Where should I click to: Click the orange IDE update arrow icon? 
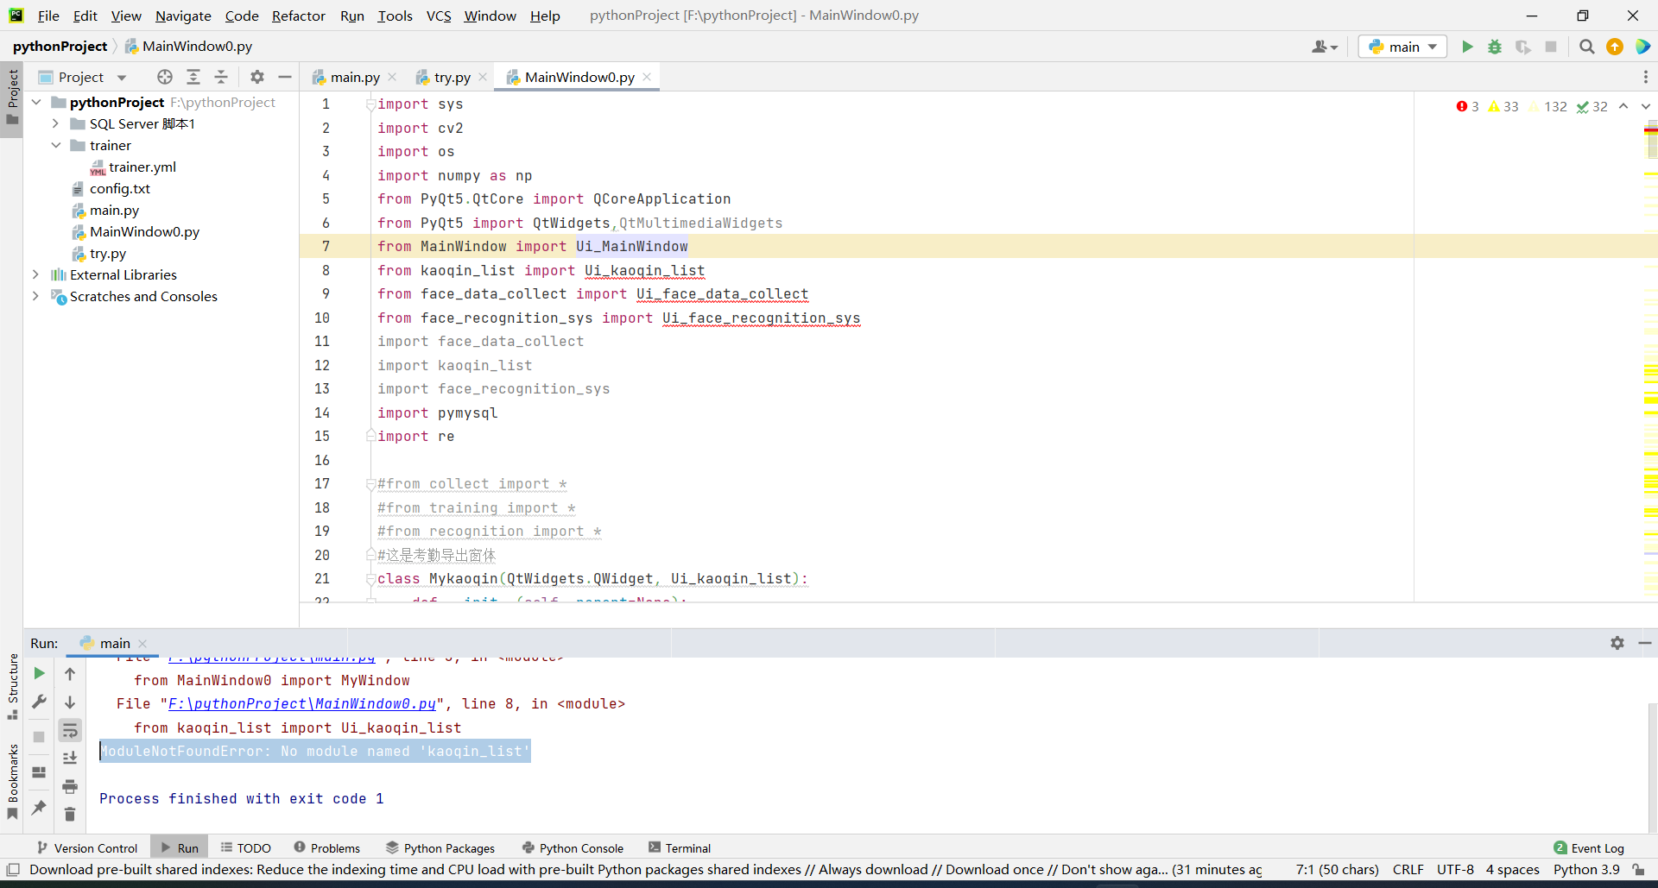(x=1615, y=47)
